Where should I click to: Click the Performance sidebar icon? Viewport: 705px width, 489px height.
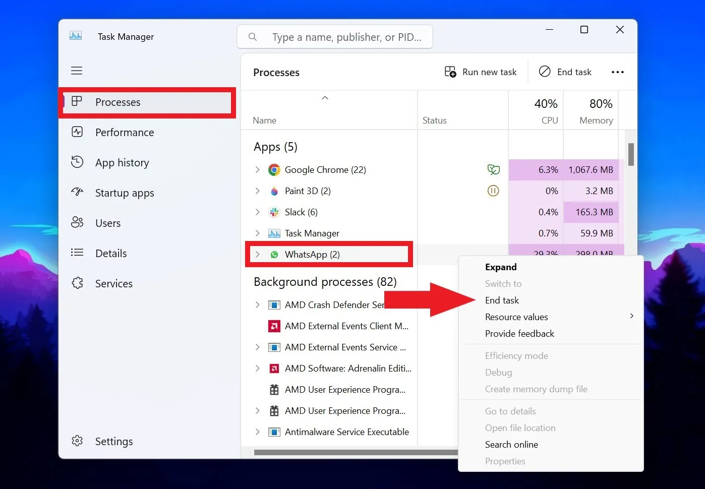click(77, 132)
